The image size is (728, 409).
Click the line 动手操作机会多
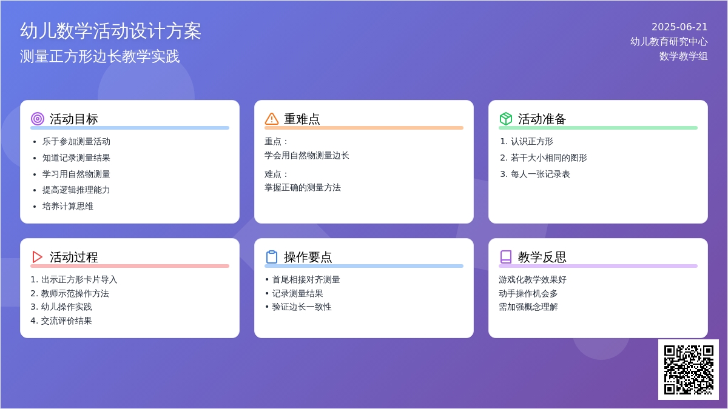click(528, 293)
